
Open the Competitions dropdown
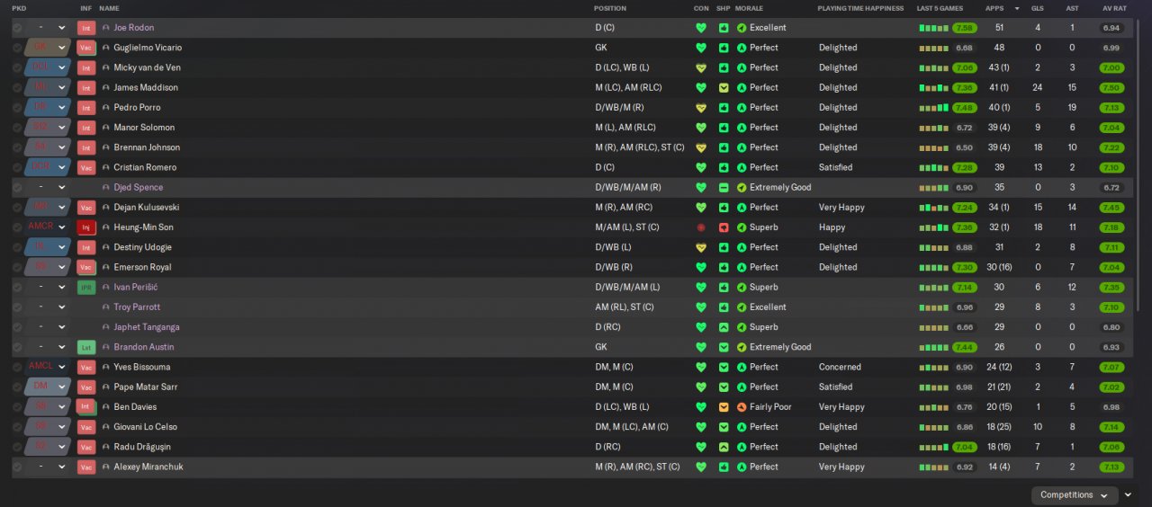click(x=1075, y=495)
